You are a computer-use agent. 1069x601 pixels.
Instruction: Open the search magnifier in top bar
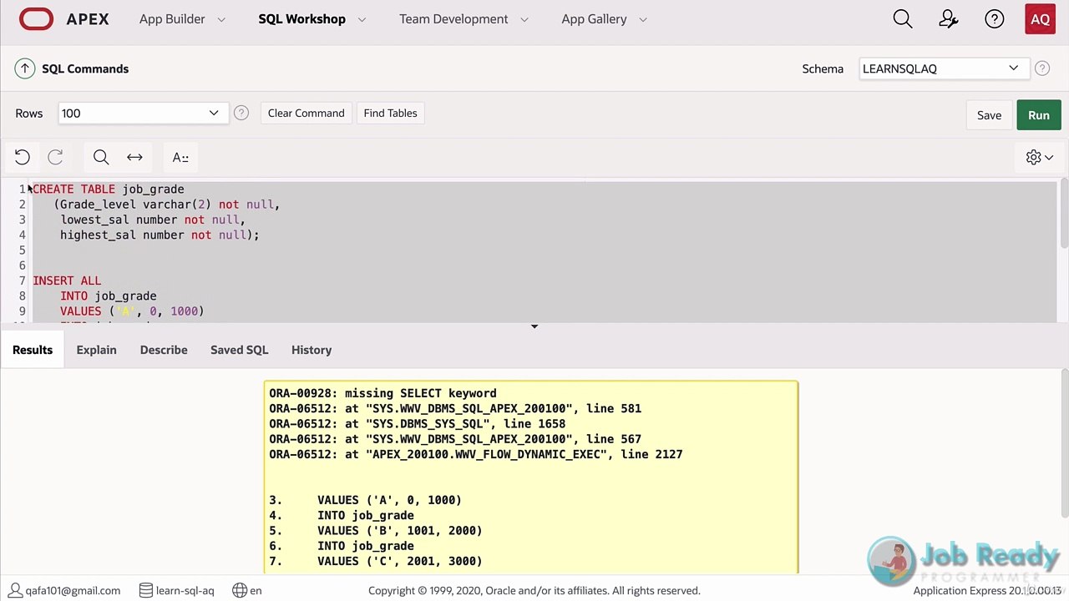[903, 18]
